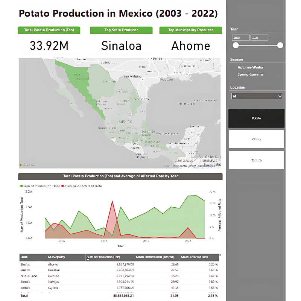Switch to the Potato page button
The image size is (301, 301).
coord(256,119)
